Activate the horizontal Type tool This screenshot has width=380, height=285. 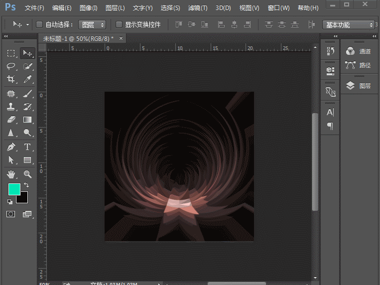[28, 147]
